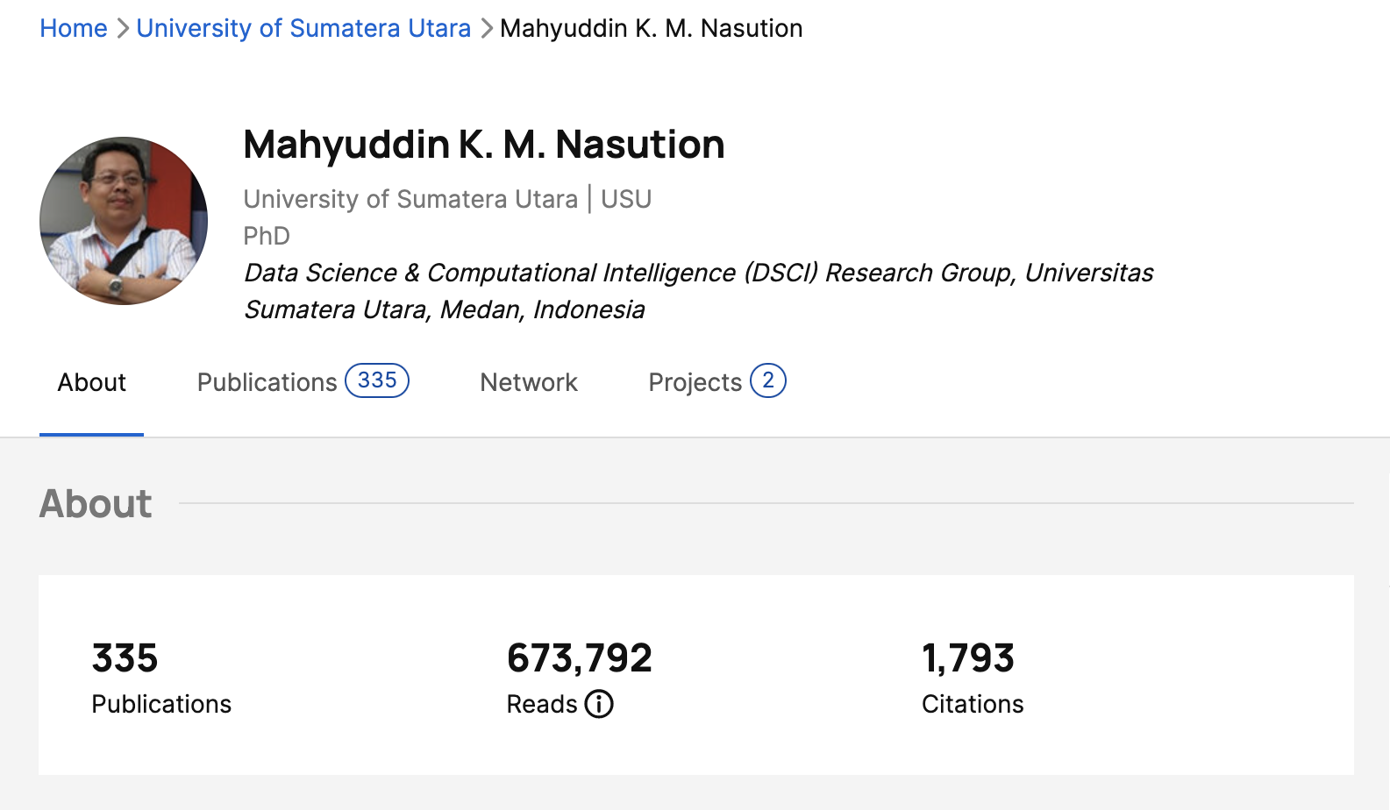Click the 2 badge beside Projects tab
This screenshot has width=1390, height=810.
(767, 380)
